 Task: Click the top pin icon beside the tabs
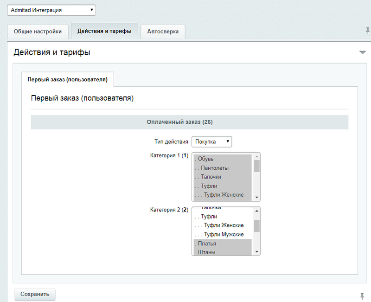(367, 31)
